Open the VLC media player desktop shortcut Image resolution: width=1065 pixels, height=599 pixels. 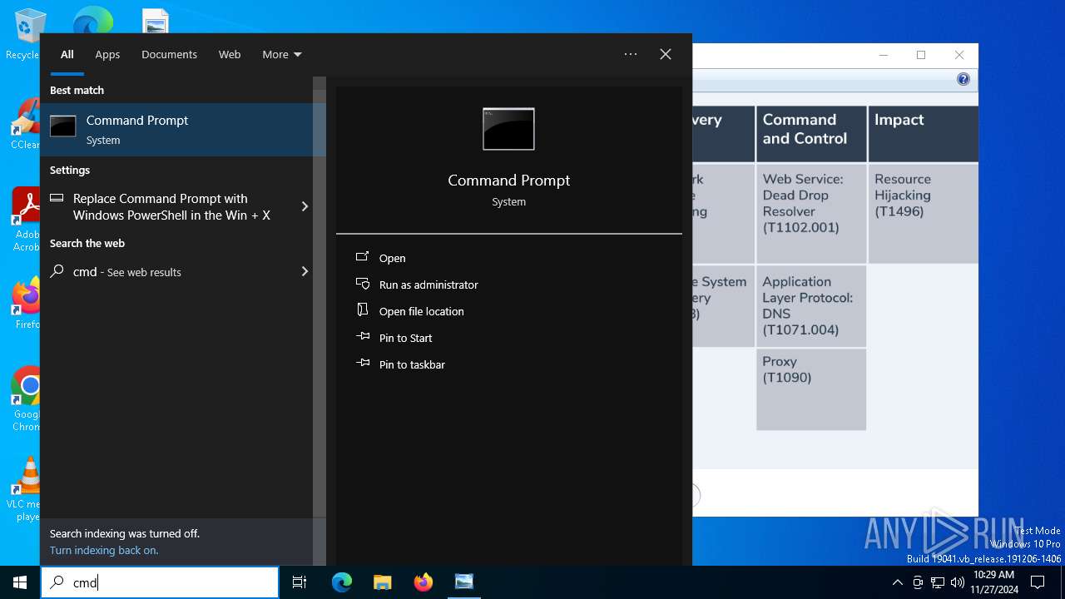point(26,489)
